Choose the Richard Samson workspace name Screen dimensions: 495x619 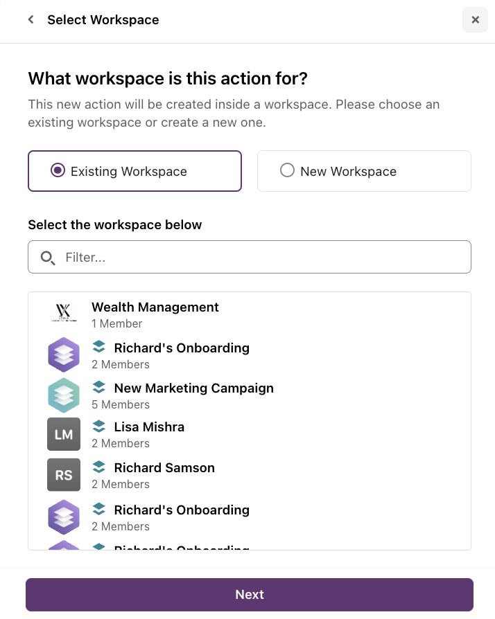[x=164, y=468]
